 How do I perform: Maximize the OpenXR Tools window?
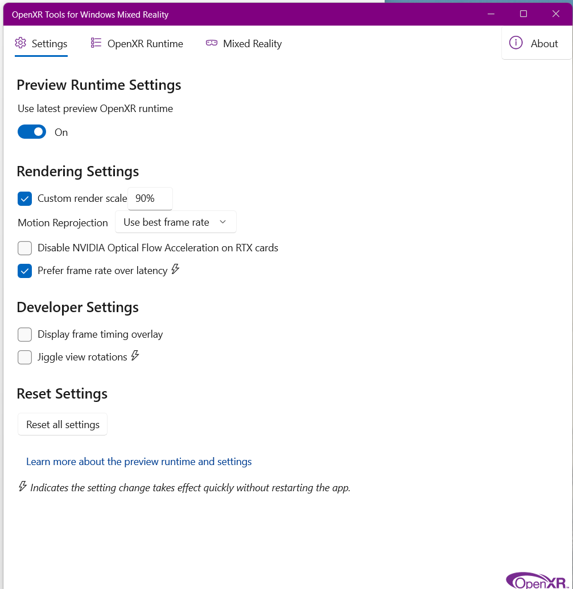coord(523,14)
